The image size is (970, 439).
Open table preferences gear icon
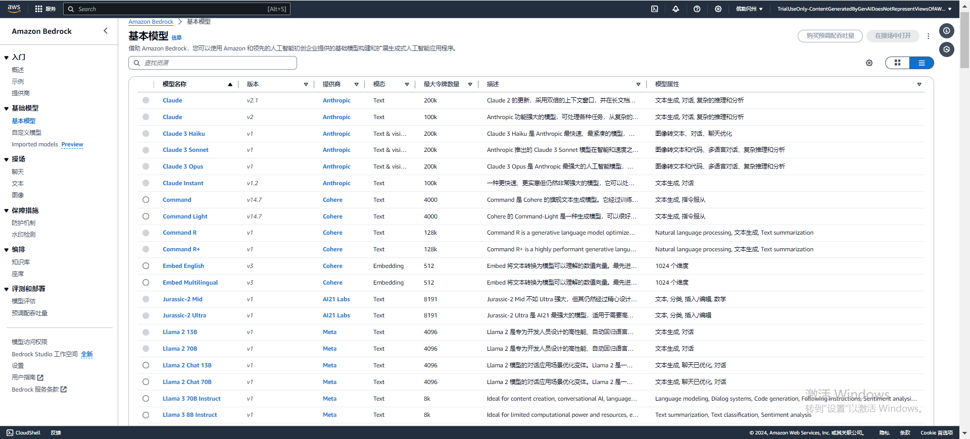(869, 63)
